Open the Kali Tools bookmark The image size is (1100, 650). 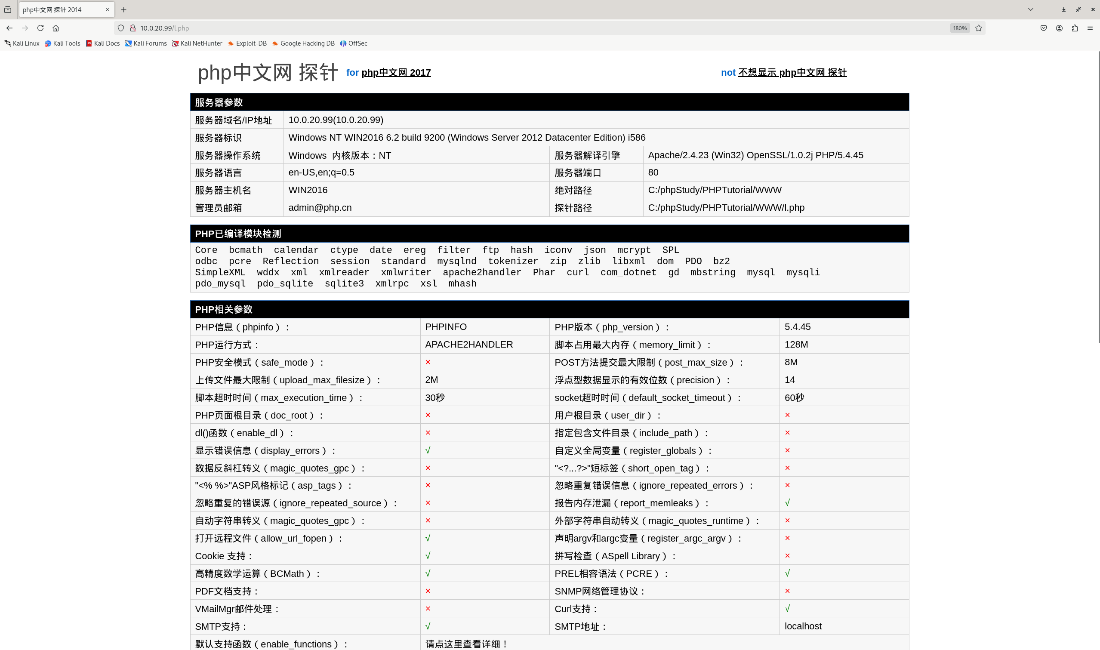coord(63,43)
